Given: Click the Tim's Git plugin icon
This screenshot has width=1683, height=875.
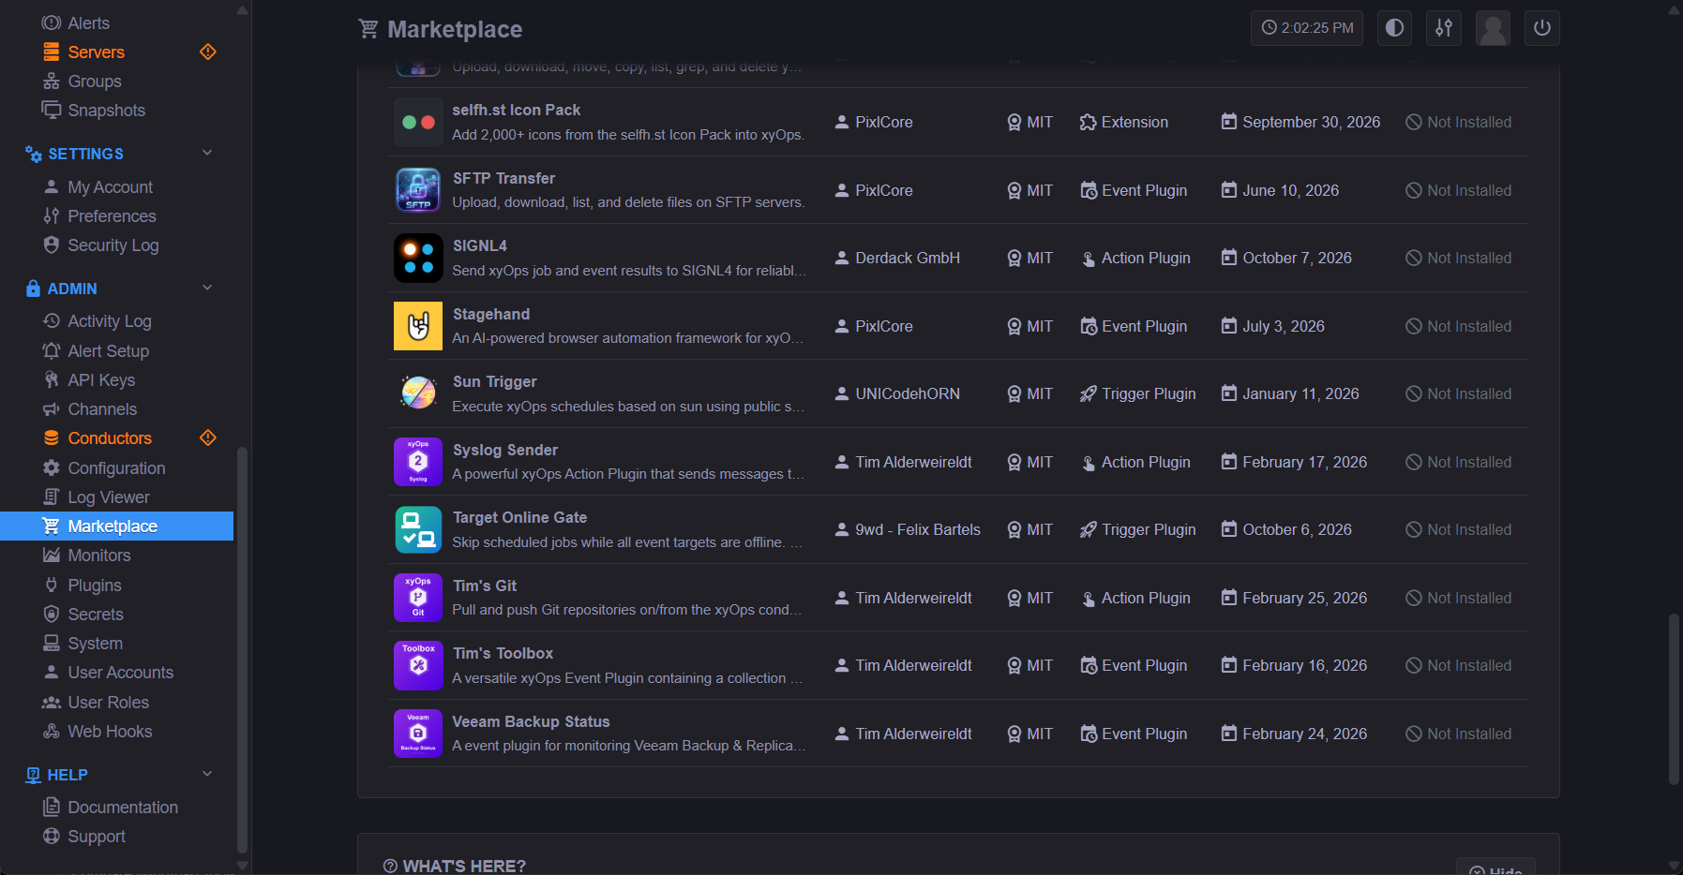Looking at the screenshot, I should 418,598.
